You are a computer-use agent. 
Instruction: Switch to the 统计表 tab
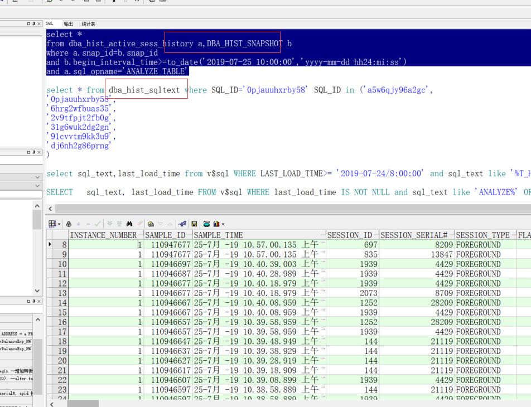tap(88, 24)
